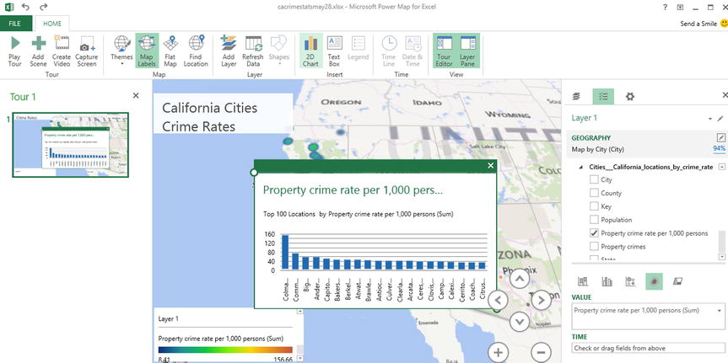The image size is (728, 363).
Task: Click the Excel application icon
Action: click(x=8, y=7)
